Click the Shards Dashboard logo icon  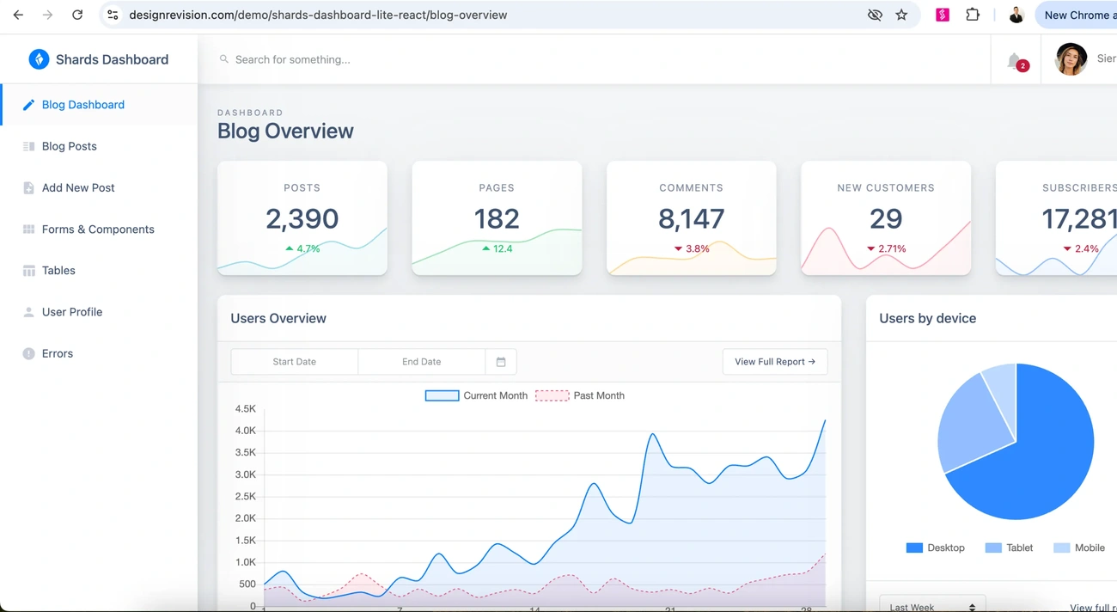39,59
